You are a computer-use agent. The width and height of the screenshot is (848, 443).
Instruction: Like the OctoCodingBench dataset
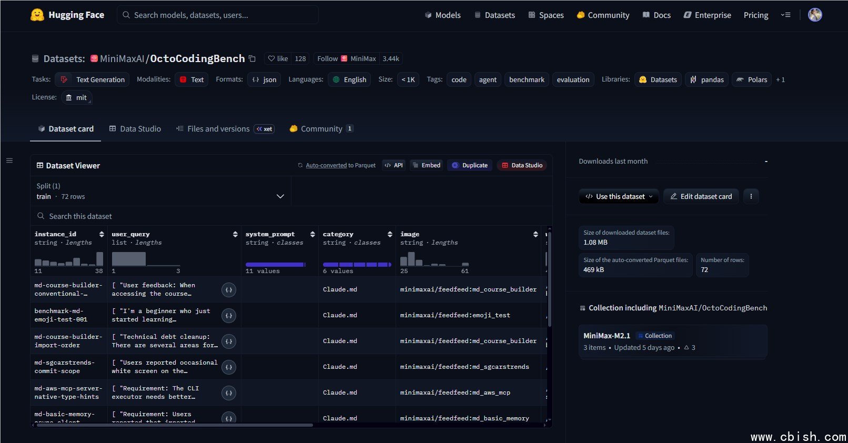pos(278,59)
